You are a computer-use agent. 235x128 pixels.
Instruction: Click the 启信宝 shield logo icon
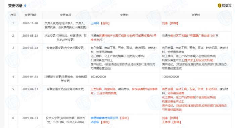[x=220, y=6]
